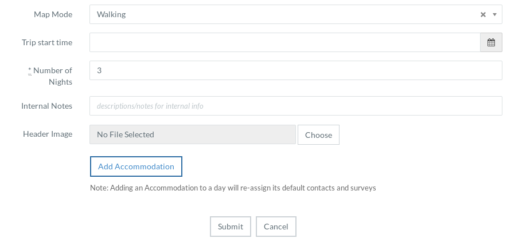The image size is (507, 242).
Task: Clear the Walking map mode selection
Action: pos(483,15)
